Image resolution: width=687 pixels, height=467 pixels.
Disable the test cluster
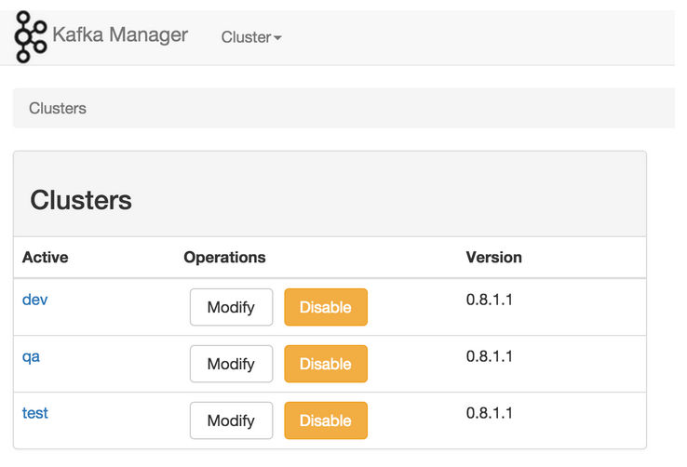[326, 420]
